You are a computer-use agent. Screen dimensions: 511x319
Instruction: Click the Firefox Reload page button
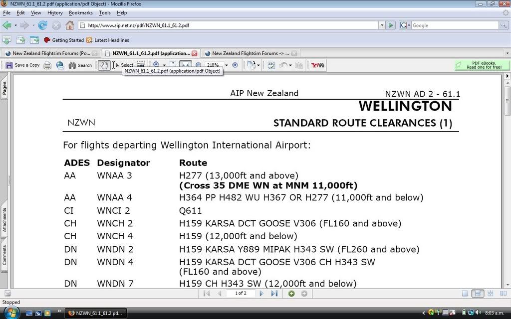tap(43, 25)
